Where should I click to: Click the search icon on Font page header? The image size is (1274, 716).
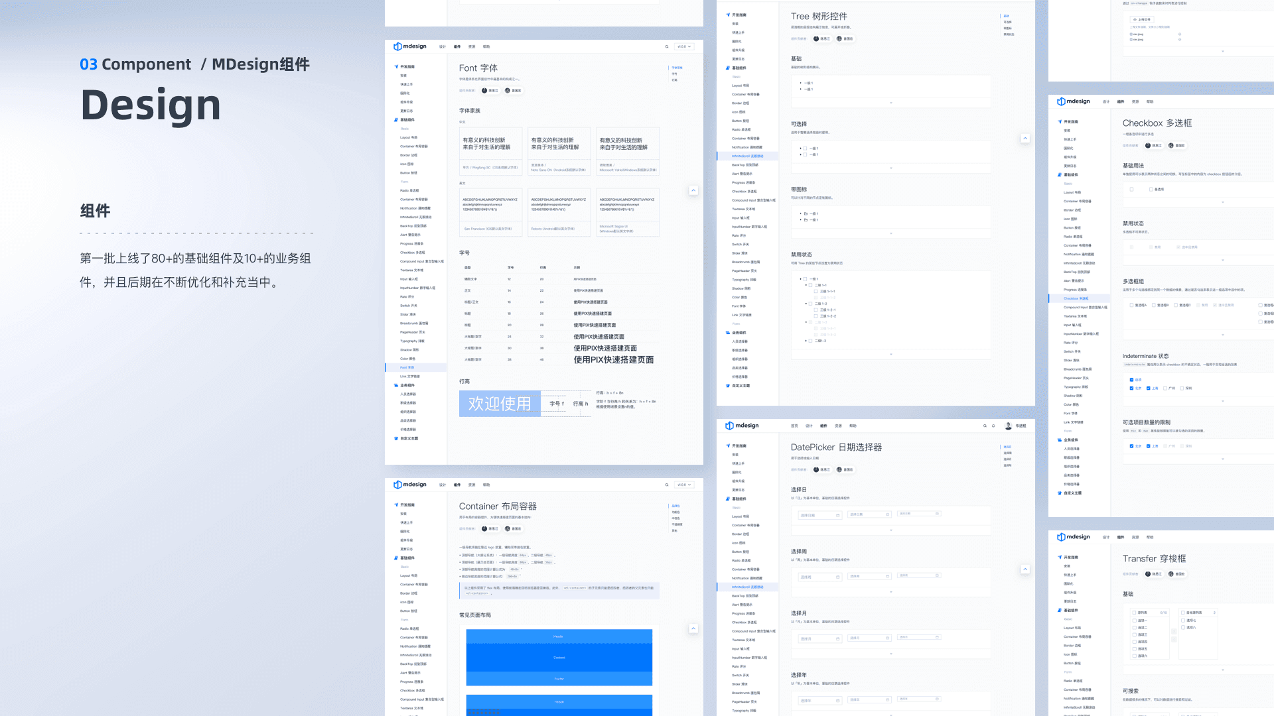tap(667, 47)
